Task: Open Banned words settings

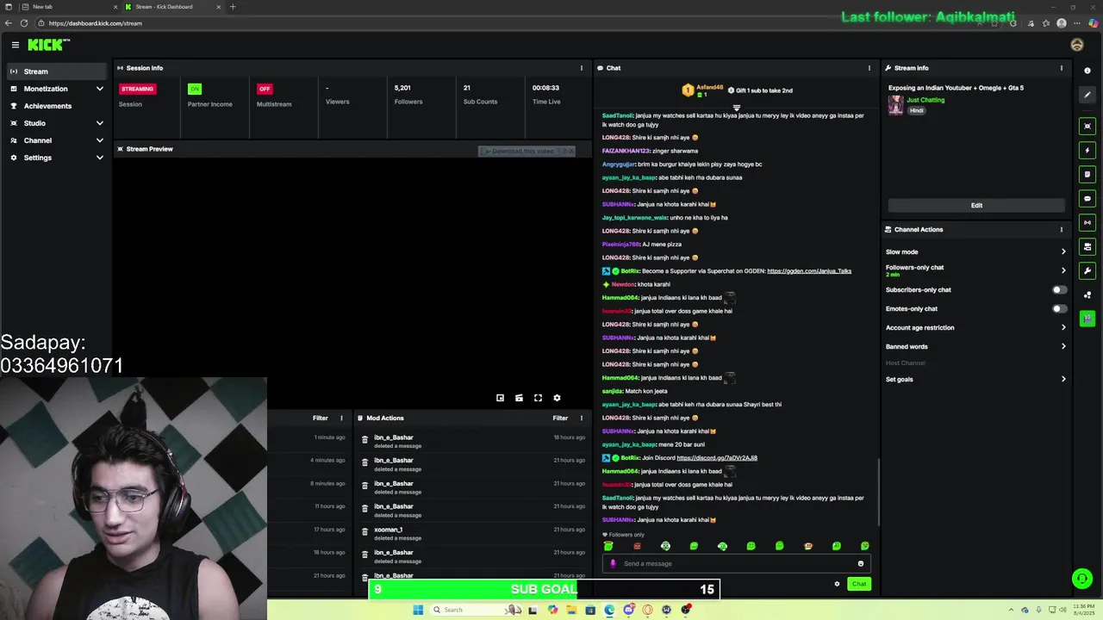Action: tap(976, 347)
